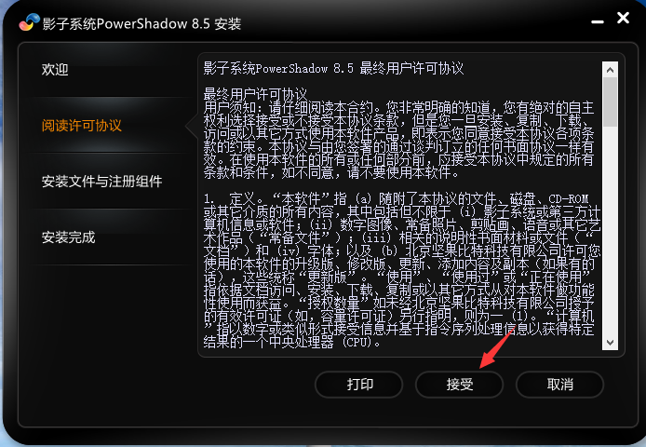This screenshot has height=447, width=646.
Task: Select the 欢迎 step in the sidebar
Action: (55, 69)
